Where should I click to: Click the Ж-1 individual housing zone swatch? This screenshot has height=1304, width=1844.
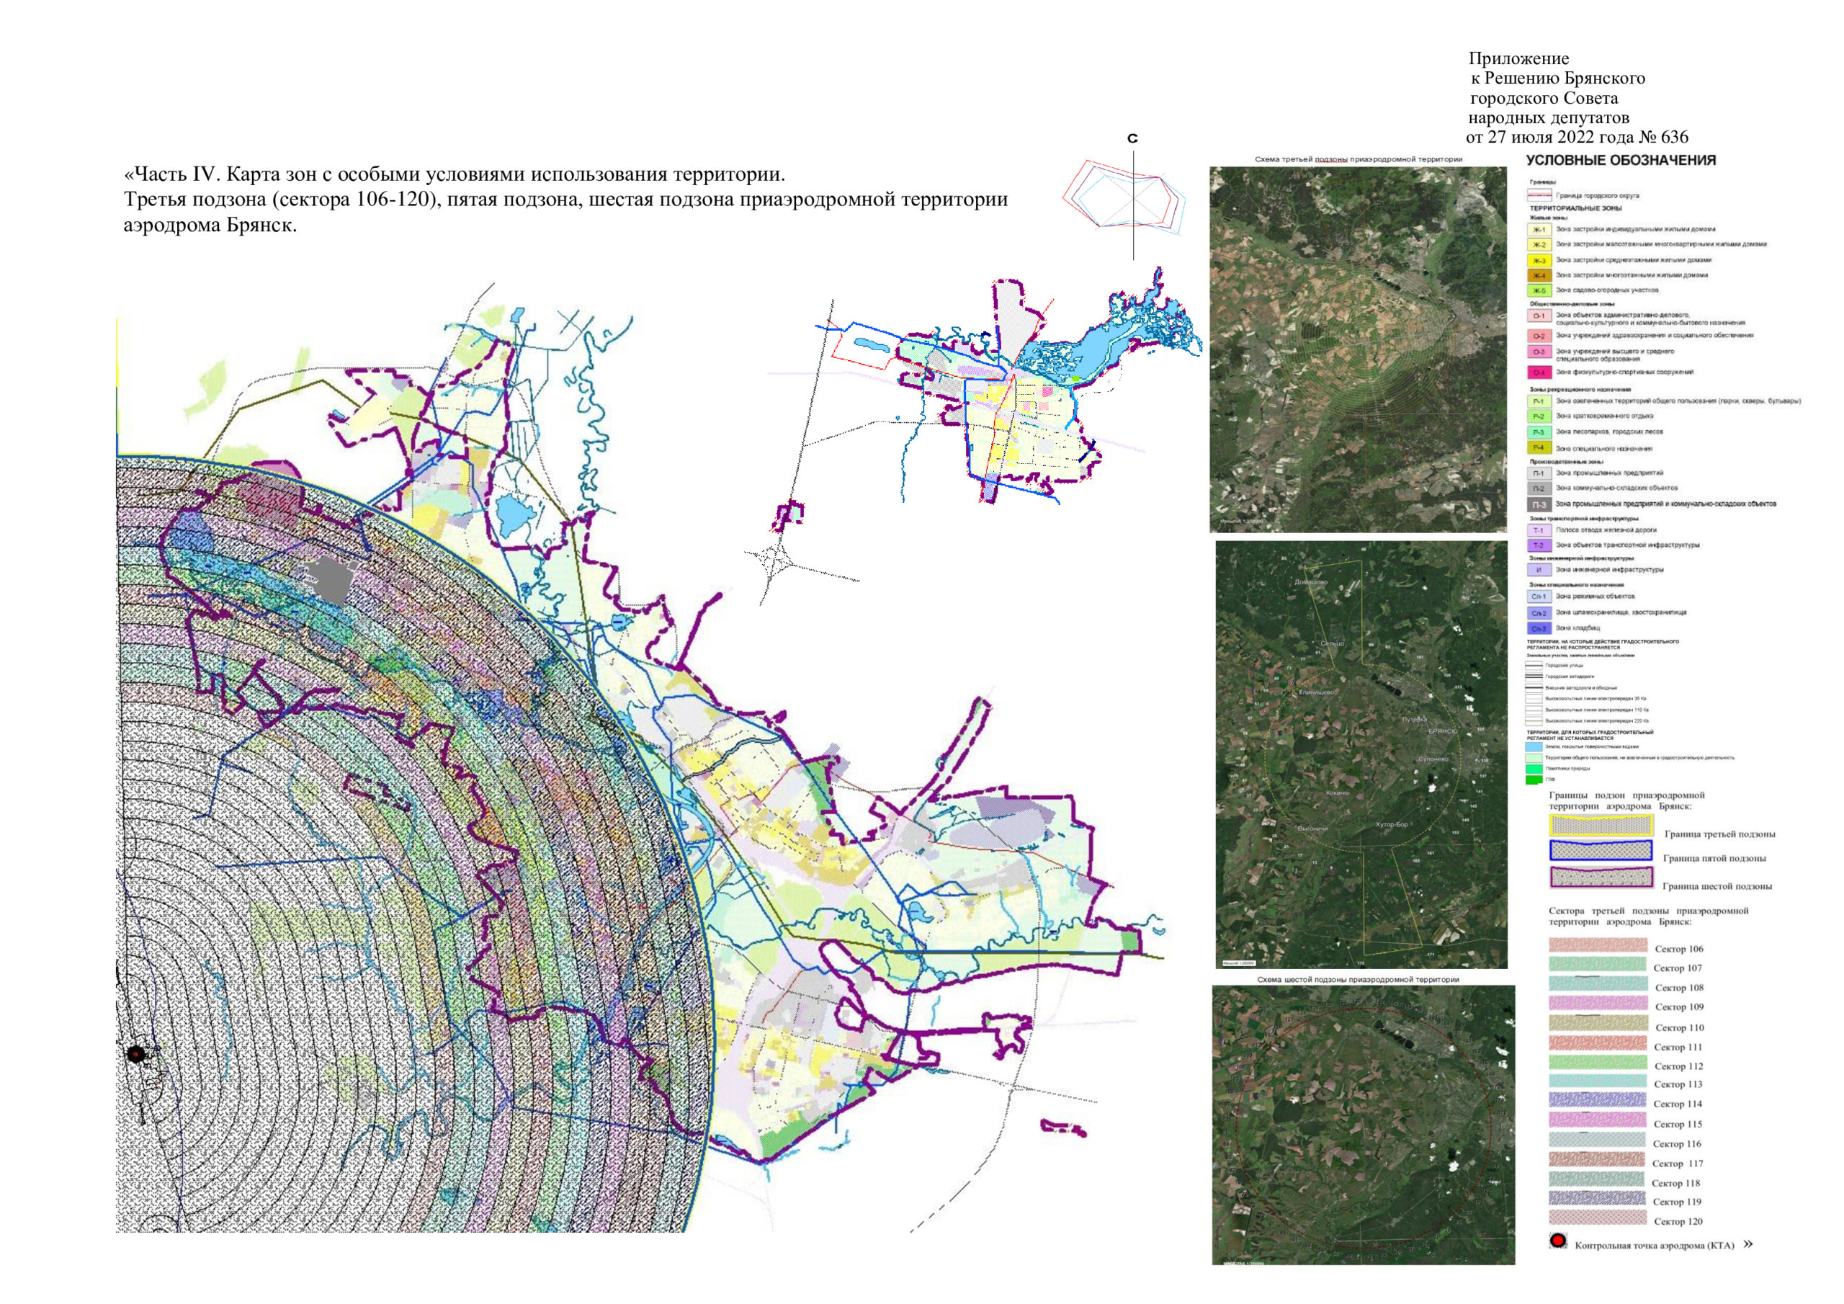(x=1538, y=230)
